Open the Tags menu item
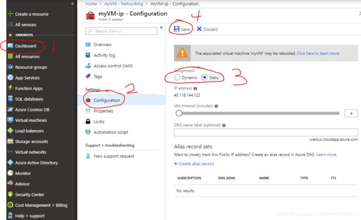This screenshot has width=361, height=220. click(x=98, y=76)
